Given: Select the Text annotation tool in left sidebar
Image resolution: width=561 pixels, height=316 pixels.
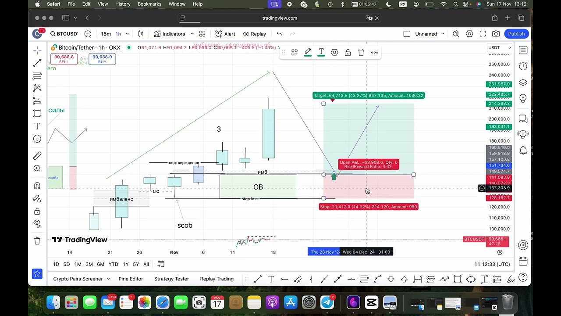Looking at the screenshot, I should [x=37, y=126].
